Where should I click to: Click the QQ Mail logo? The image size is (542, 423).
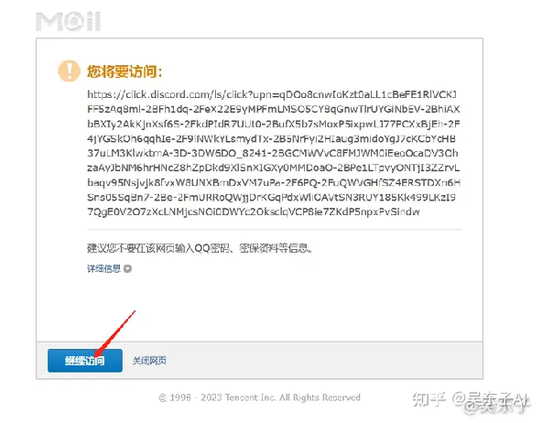[x=68, y=22]
